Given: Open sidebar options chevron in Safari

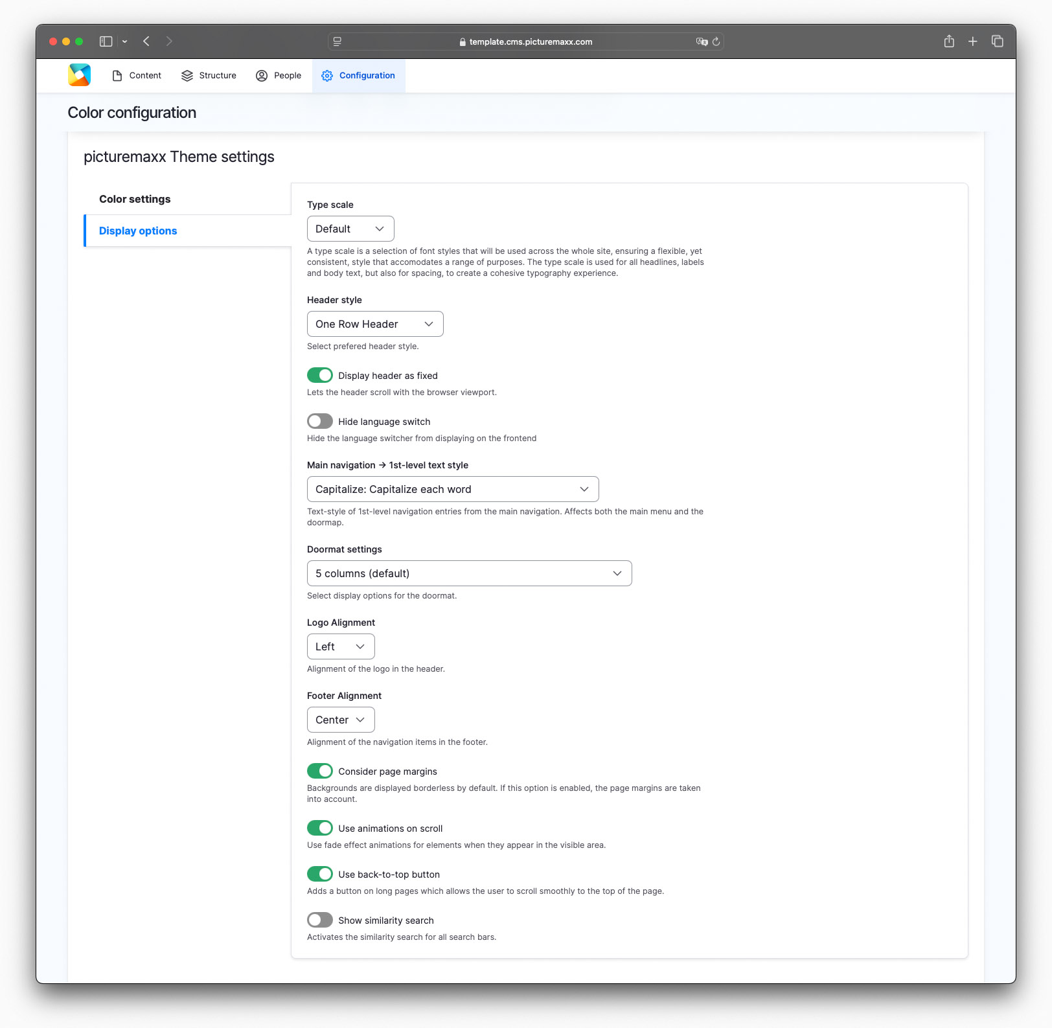Looking at the screenshot, I should point(124,41).
